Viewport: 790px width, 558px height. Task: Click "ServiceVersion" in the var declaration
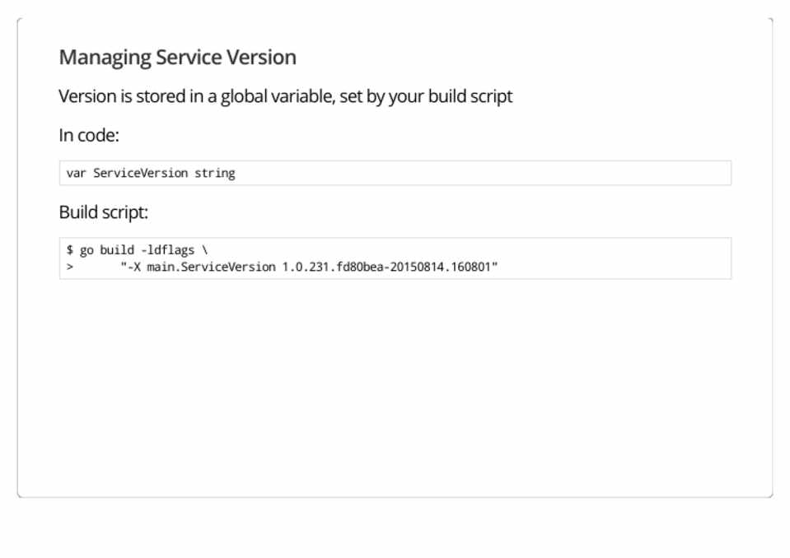point(140,173)
